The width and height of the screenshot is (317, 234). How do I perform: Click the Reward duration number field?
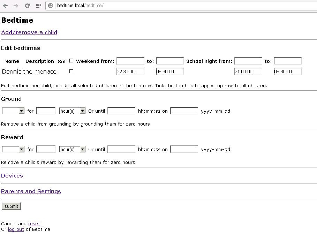click(x=46, y=149)
